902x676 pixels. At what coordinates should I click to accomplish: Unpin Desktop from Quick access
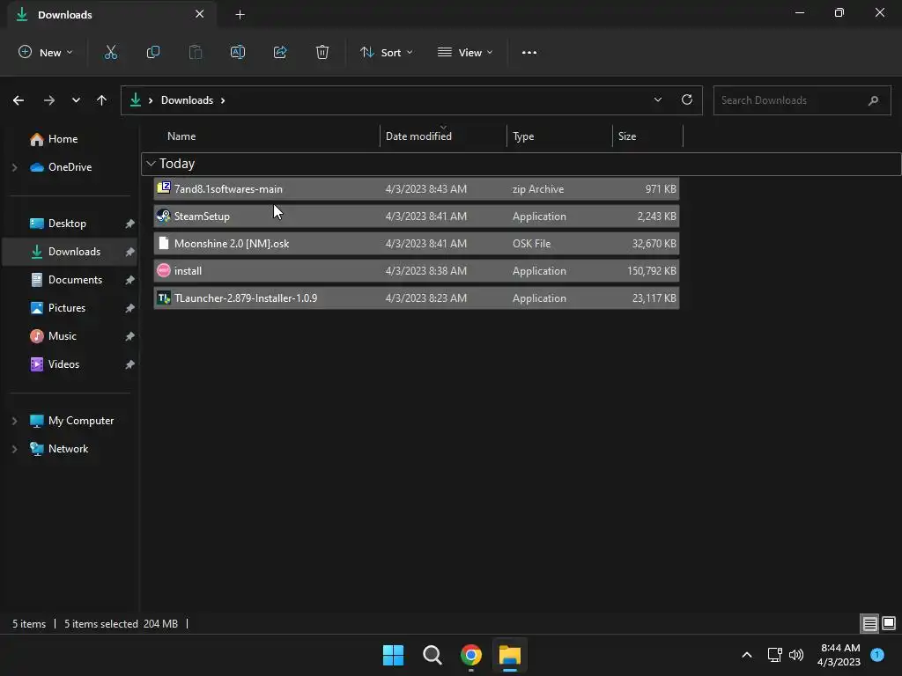coord(130,224)
